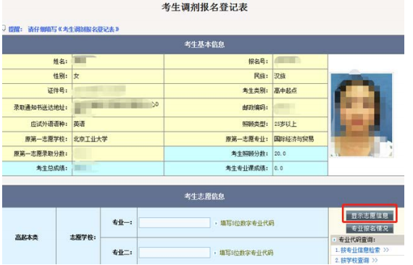Image resolution: width=413 pixels, height=265 pixels.
Task: Click the chevrons after 按学校查询
Action: tap(375, 261)
